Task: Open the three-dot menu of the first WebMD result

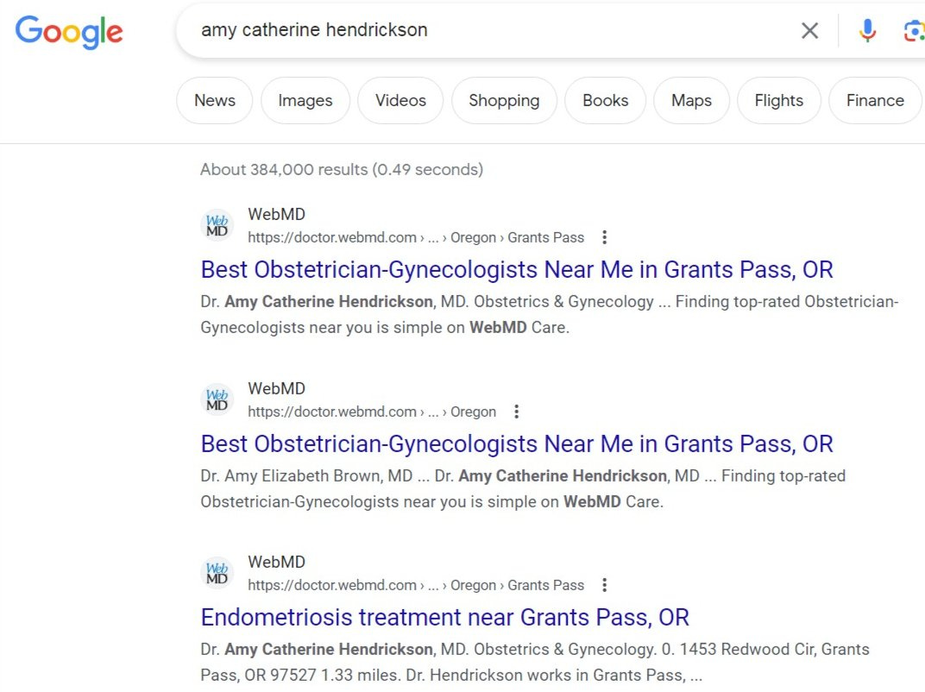Action: point(604,237)
